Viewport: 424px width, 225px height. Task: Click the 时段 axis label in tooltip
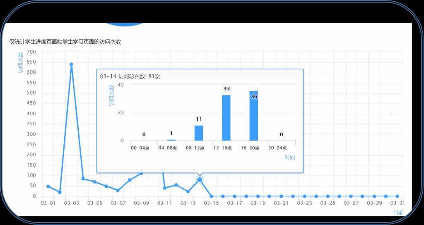click(x=289, y=157)
